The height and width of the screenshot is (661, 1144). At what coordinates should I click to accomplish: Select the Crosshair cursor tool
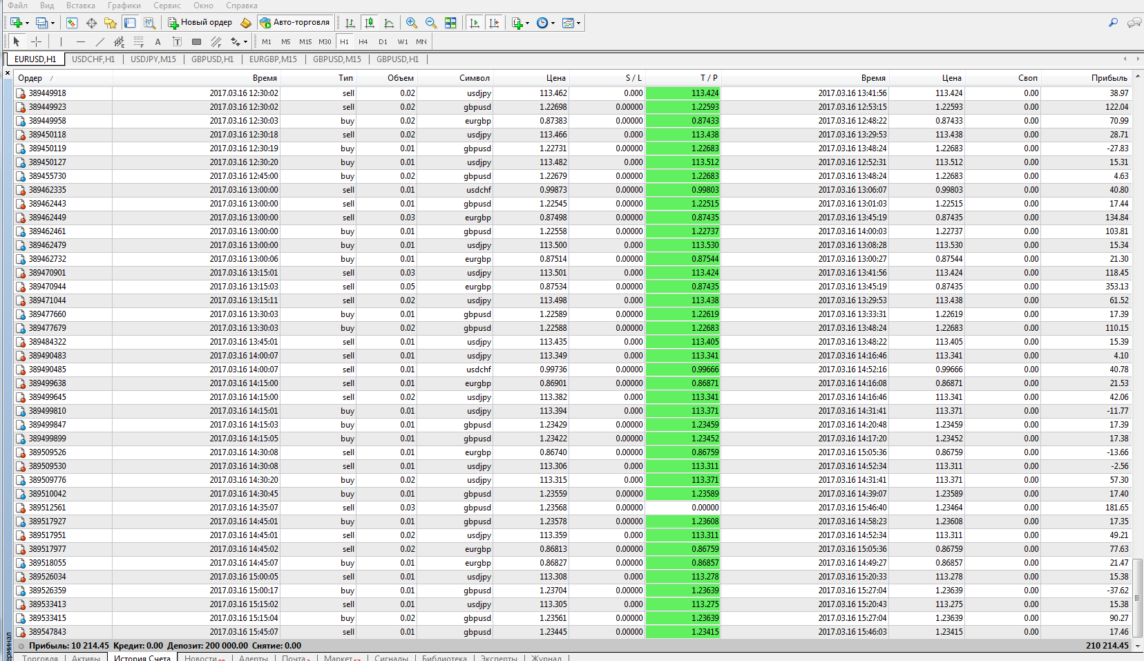[x=37, y=41]
